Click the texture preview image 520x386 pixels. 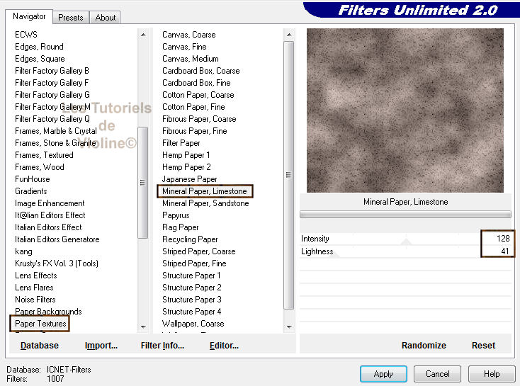(x=405, y=110)
